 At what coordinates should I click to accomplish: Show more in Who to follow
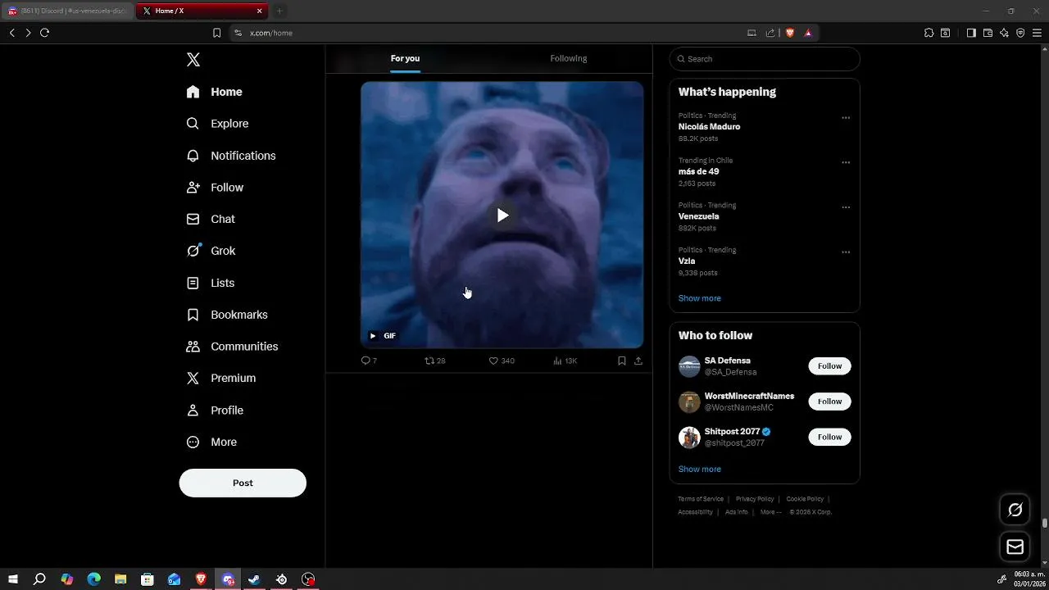pyautogui.click(x=699, y=470)
